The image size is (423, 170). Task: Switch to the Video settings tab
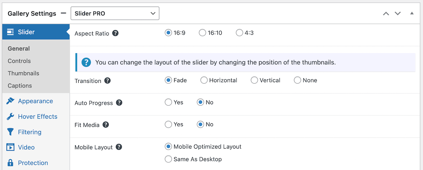(x=26, y=148)
